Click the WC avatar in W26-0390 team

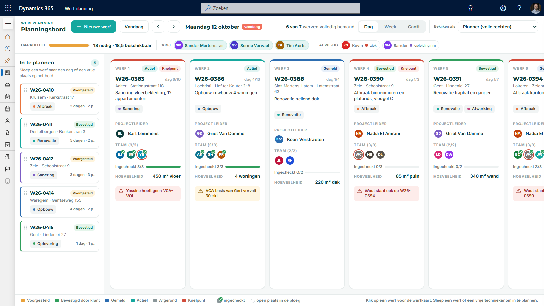click(x=359, y=155)
